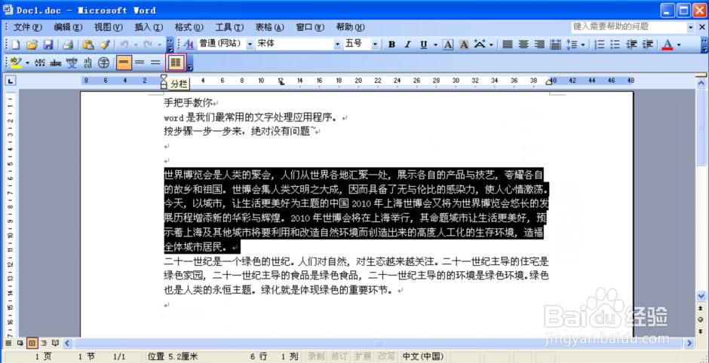
Task: Open the font size dropdown 五号
Action: (x=375, y=44)
